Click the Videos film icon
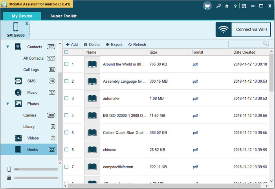Image resolution: width=275 pixels, height=189 pixels. (18, 138)
